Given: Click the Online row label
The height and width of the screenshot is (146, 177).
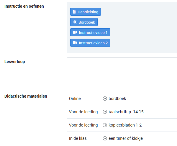Looking at the screenshot, I should click(x=75, y=99).
